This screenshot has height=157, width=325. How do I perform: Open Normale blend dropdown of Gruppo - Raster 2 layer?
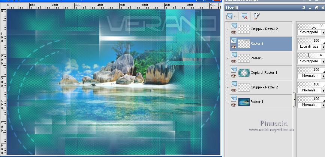[x=323, y=91]
